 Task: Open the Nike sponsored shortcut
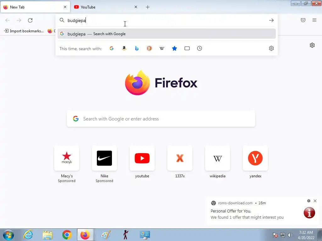tap(104, 158)
